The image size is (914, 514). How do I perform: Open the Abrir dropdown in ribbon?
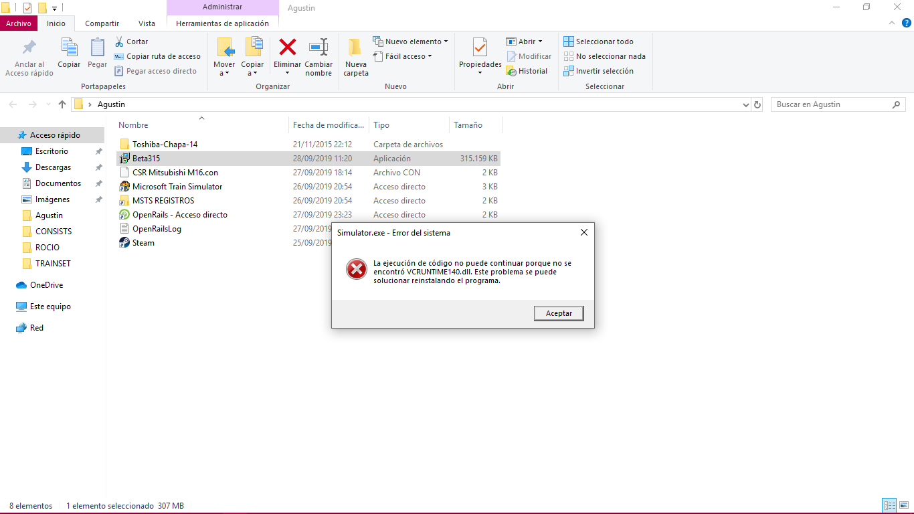[524, 41]
